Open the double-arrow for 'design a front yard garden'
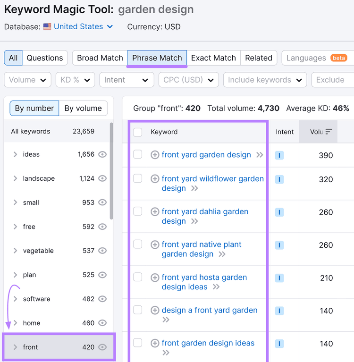This screenshot has height=362, width=354. [166, 320]
